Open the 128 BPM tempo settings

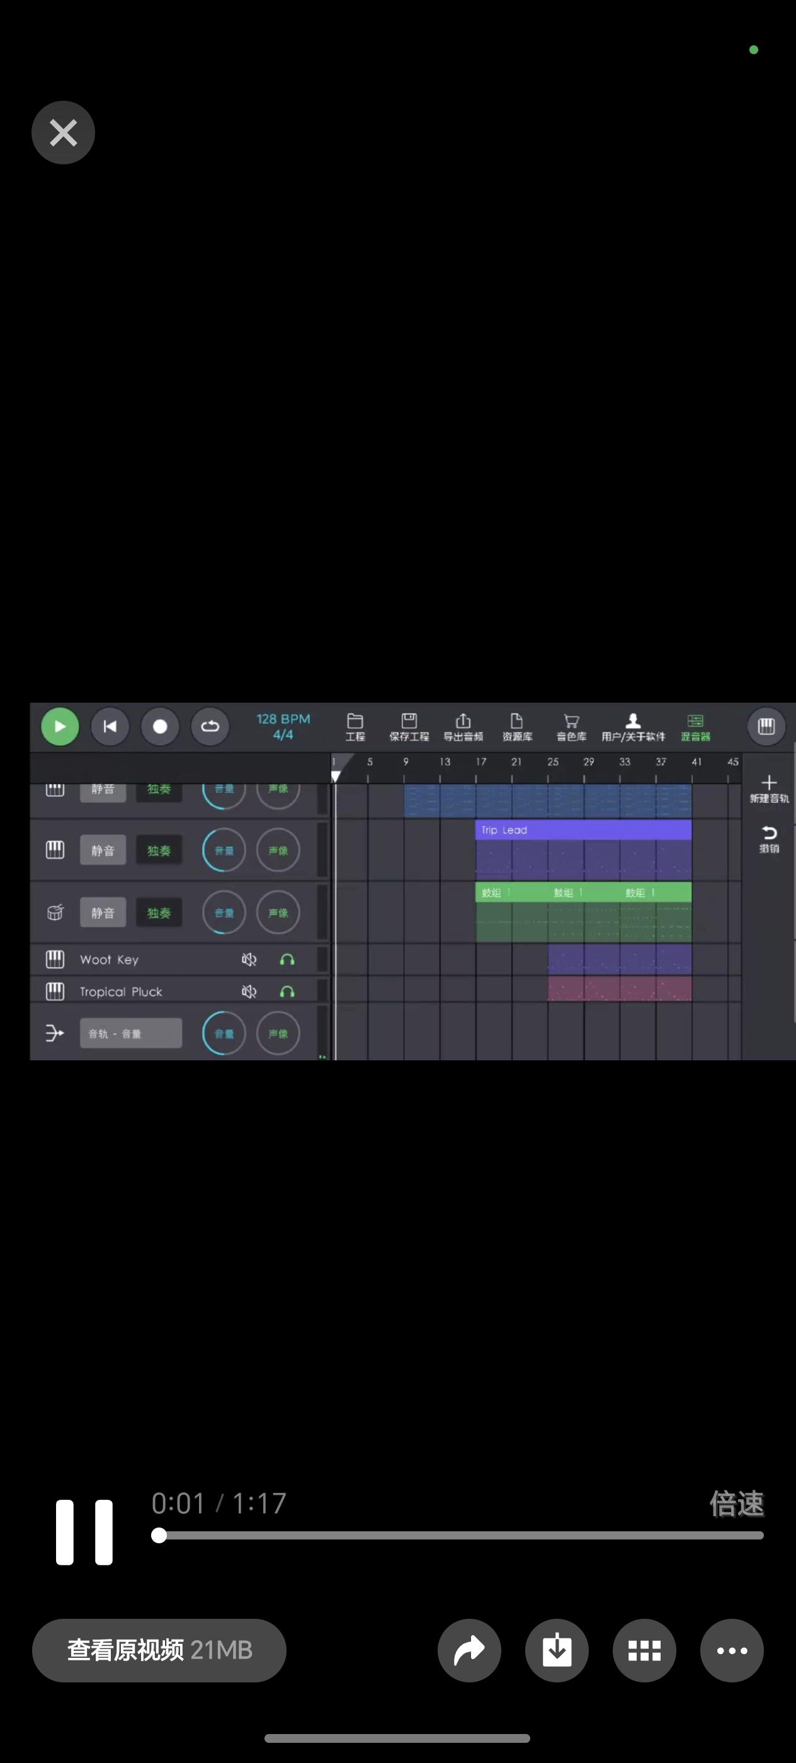point(283,726)
